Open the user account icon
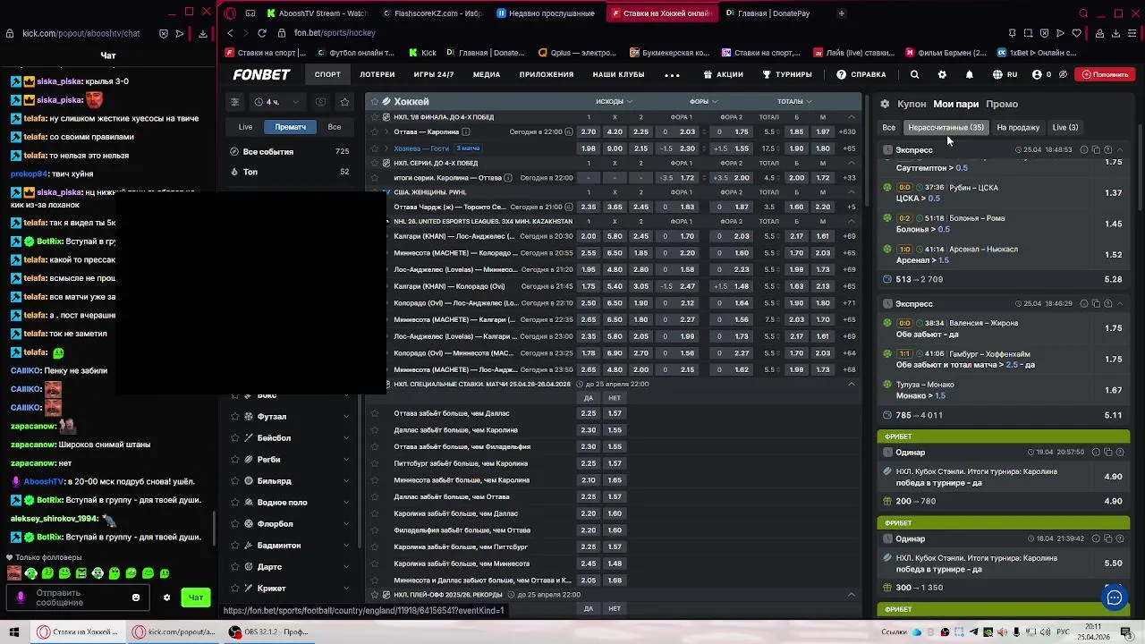Viewport: 1145px width, 644px height. tap(1037, 75)
